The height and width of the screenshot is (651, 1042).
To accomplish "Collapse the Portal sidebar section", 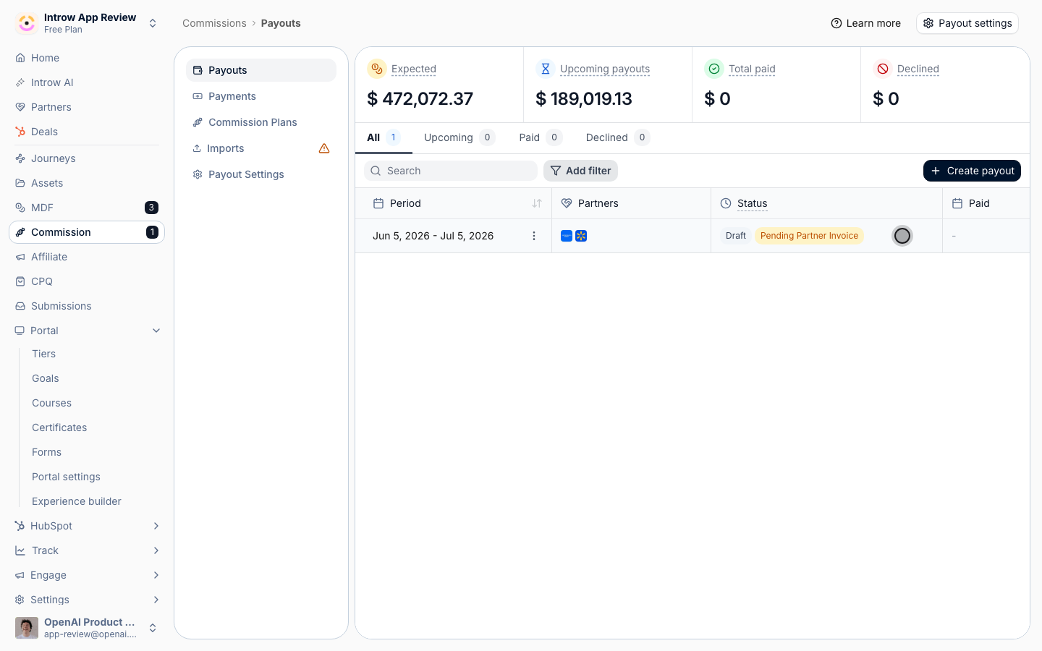I will click(156, 331).
